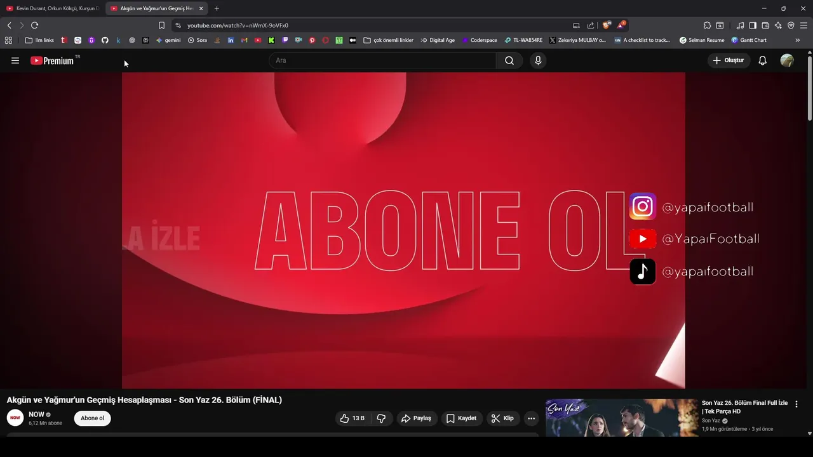Click the video player area
Image resolution: width=813 pixels, height=457 pixels.
click(x=403, y=230)
